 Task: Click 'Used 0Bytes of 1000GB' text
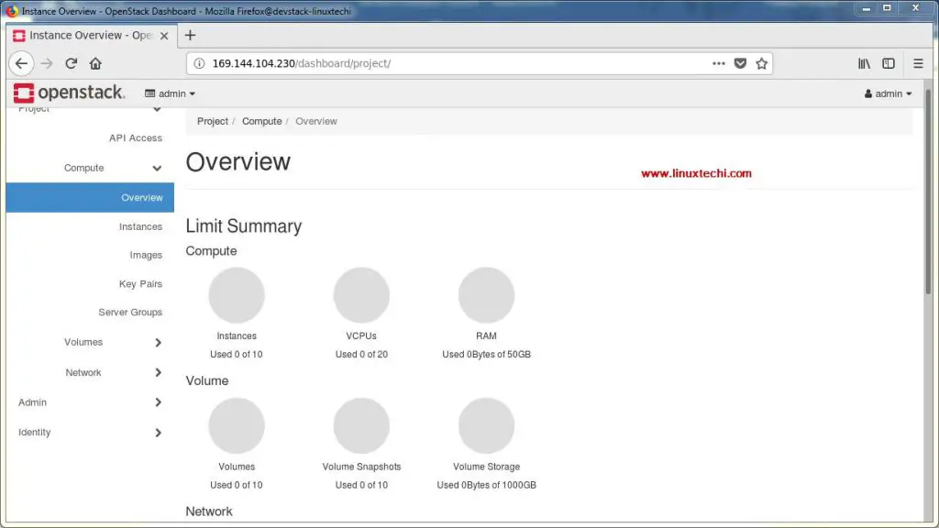(486, 485)
